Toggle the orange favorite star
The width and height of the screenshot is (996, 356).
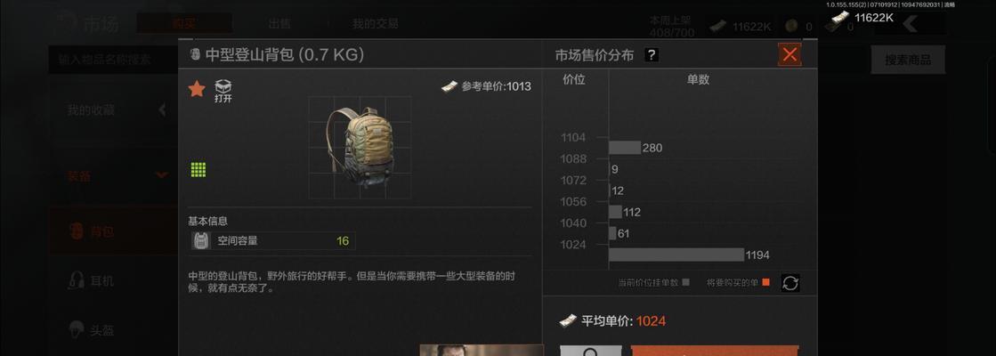(197, 90)
